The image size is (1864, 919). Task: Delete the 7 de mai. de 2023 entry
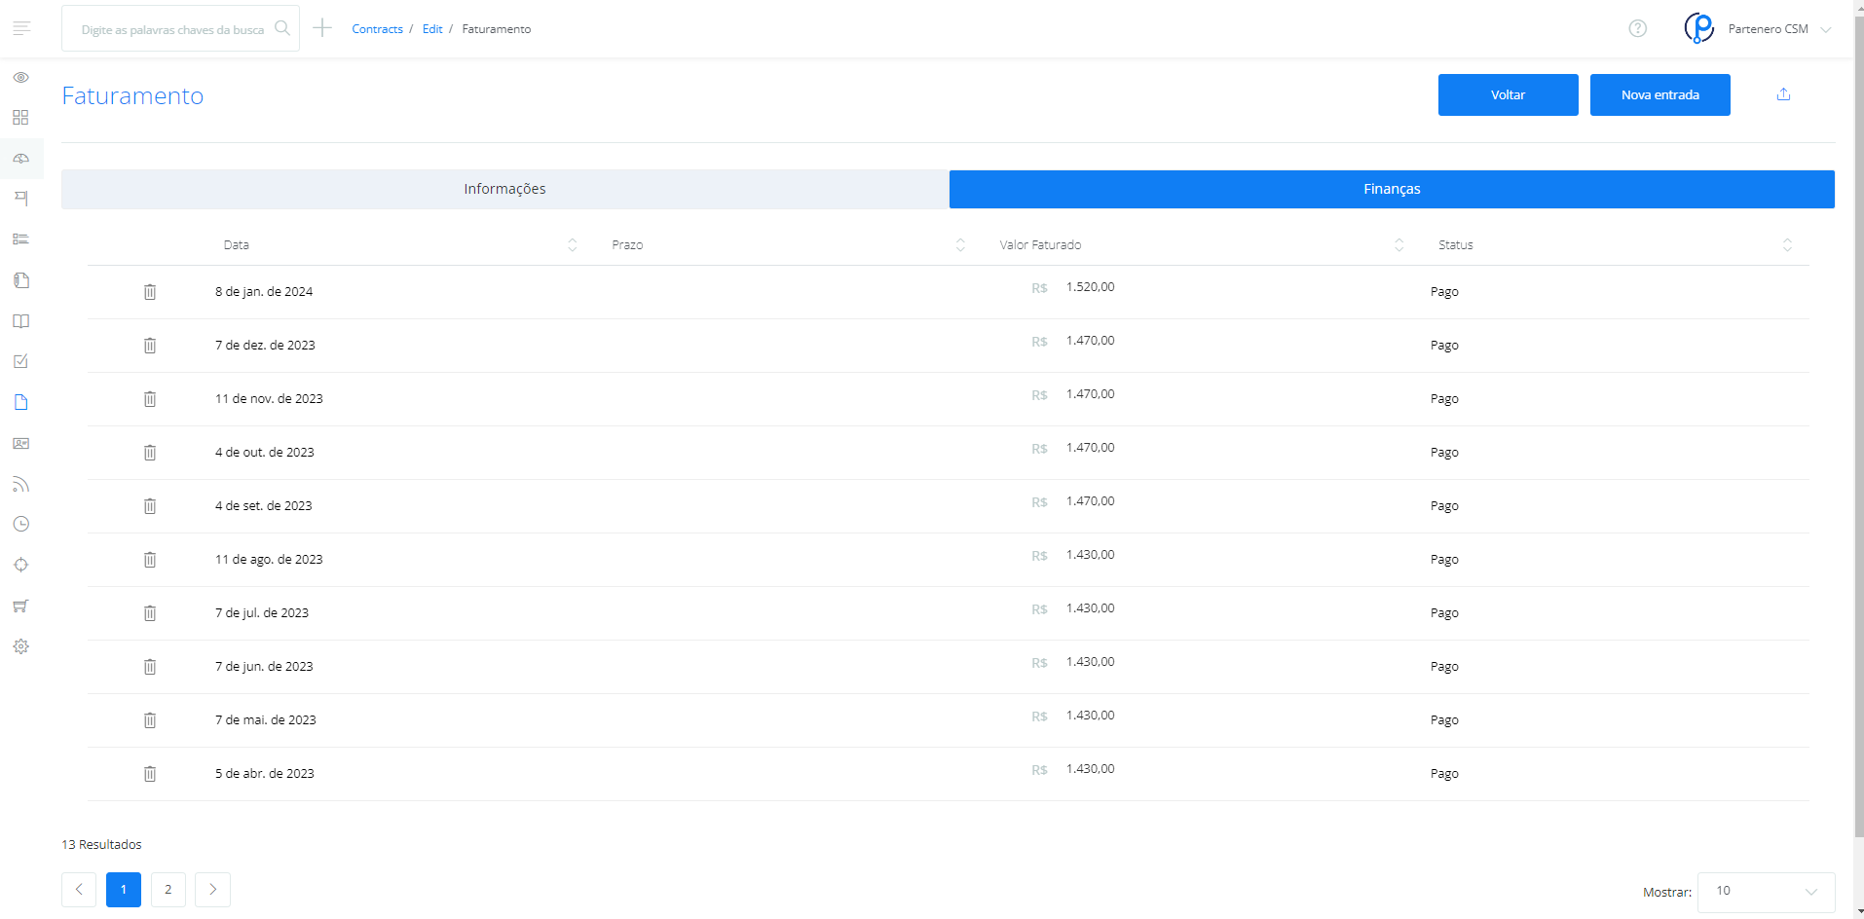150,720
